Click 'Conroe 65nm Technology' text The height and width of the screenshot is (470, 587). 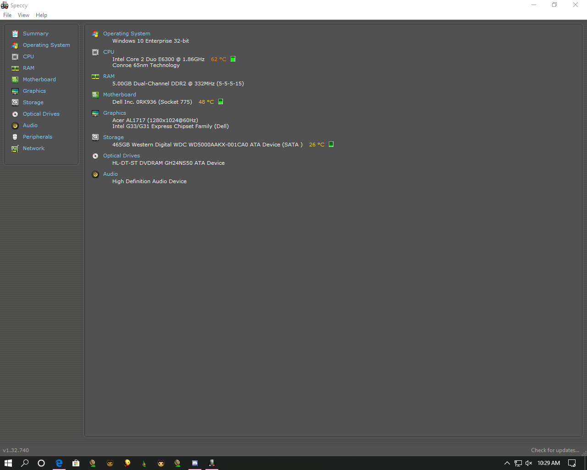click(x=146, y=65)
